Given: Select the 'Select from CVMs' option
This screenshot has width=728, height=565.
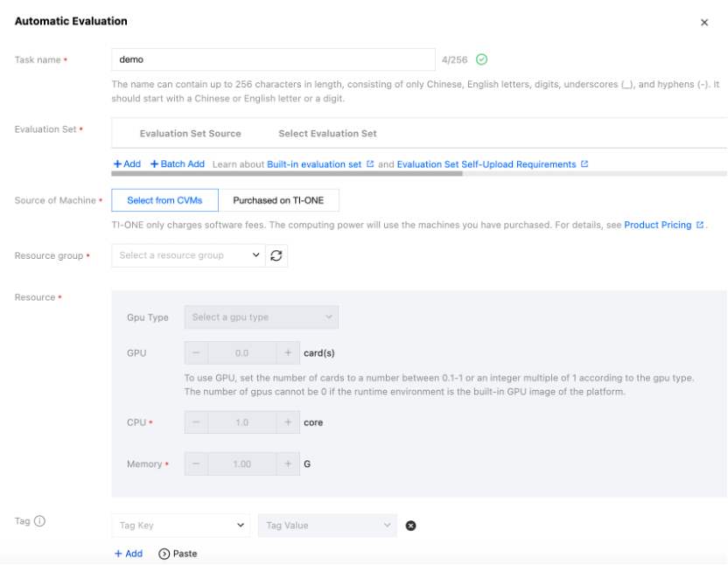Looking at the screenshot, I should click(x=164, y=200).
